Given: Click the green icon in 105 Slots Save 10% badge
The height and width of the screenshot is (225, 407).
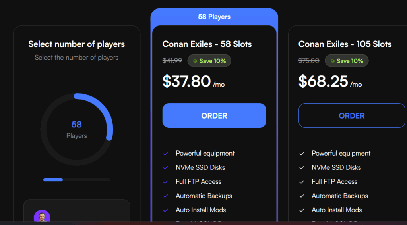Looking at the screenshot, I should pos(332,61).
